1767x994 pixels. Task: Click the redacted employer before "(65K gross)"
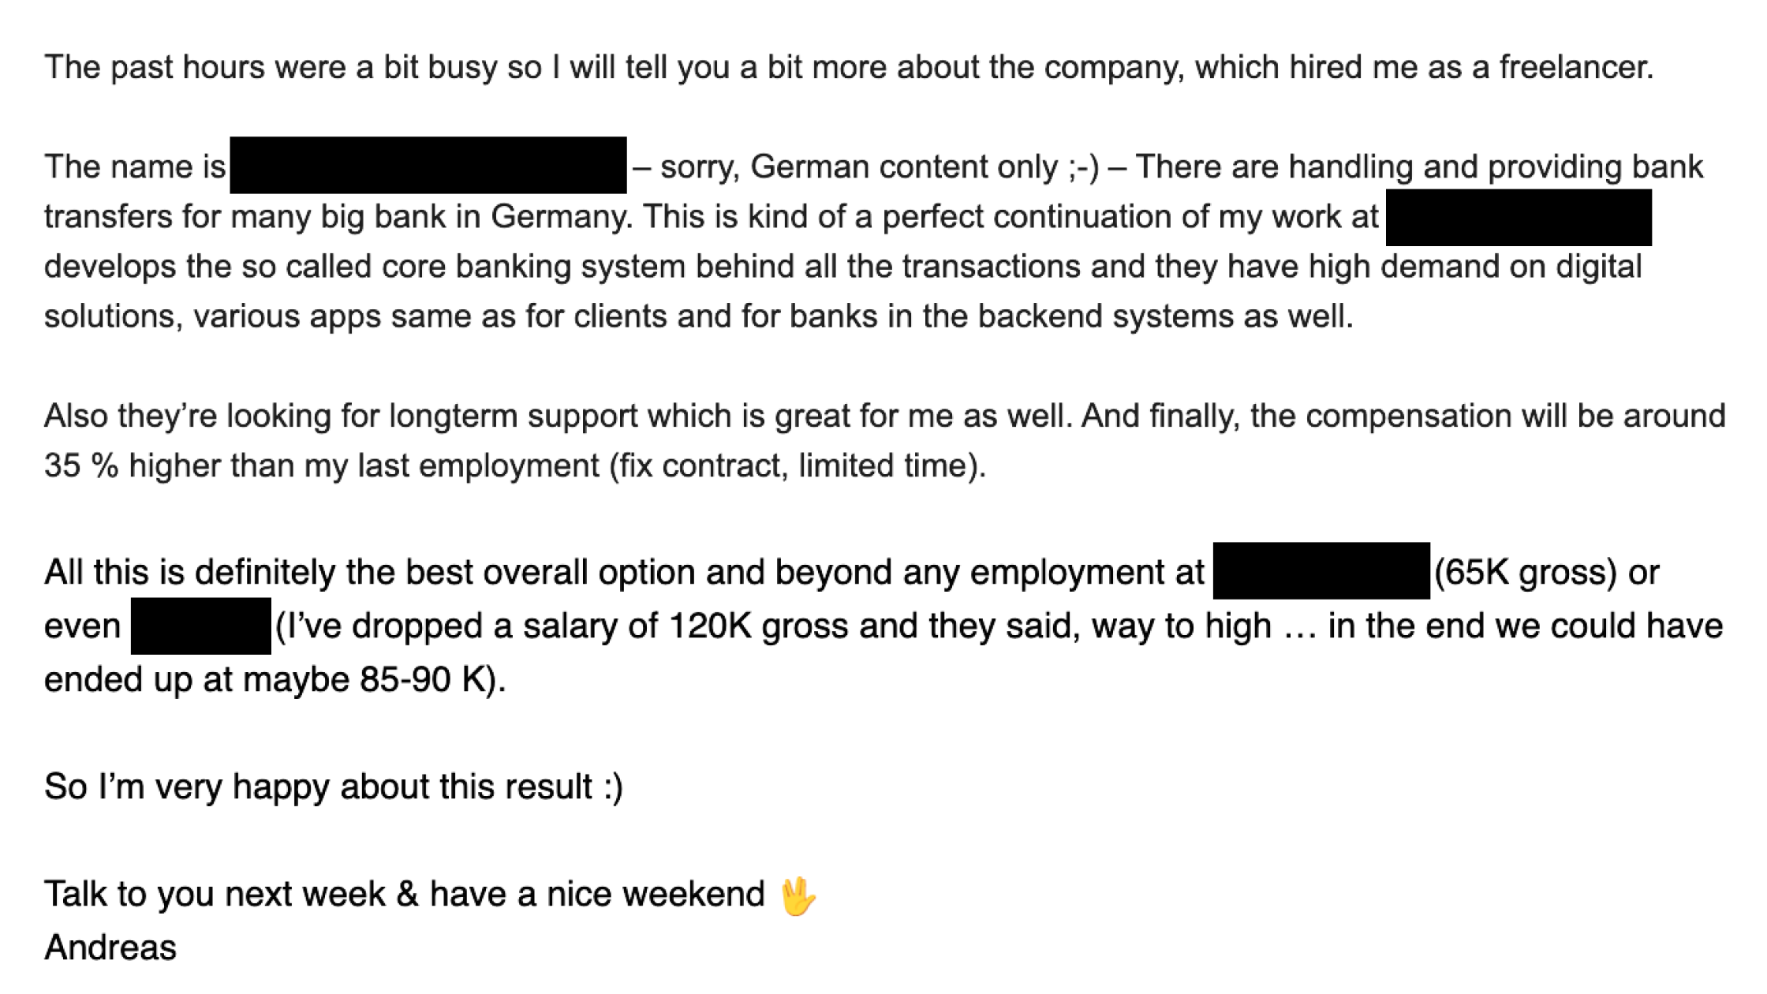pyautogui.click(x=1321, y=571)
